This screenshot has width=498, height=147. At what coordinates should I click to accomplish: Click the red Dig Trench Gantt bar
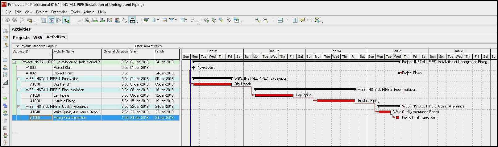pyautogui.click(x=212, y=84)
